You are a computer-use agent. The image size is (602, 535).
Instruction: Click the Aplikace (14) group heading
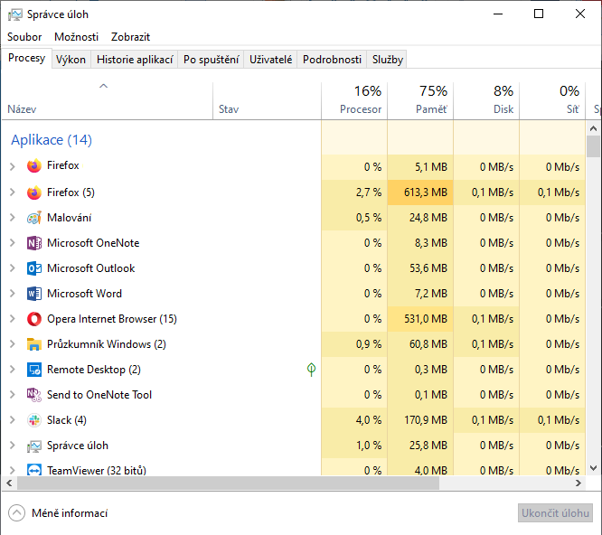click(52, 140)
